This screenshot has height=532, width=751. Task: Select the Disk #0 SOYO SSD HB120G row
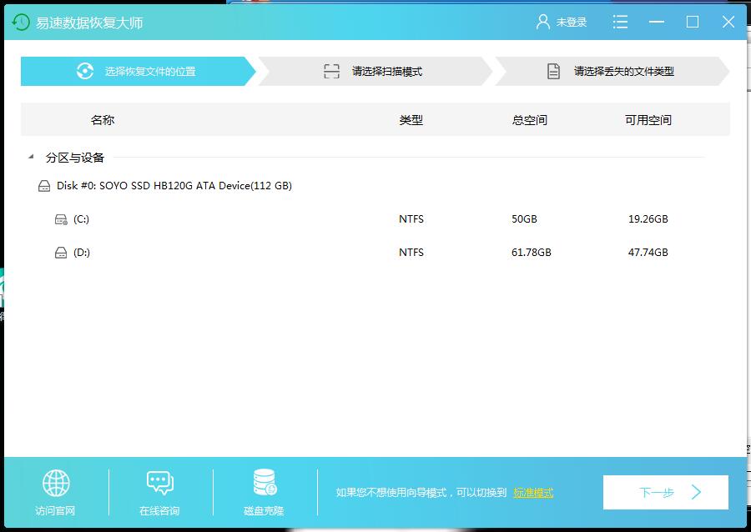[x=174, y=186]
